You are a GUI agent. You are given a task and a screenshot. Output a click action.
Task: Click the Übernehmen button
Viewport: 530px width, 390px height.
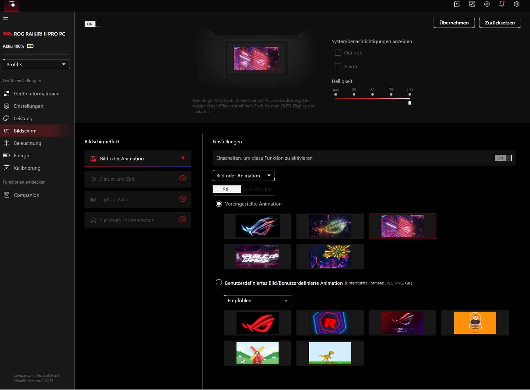click(454, 23)
